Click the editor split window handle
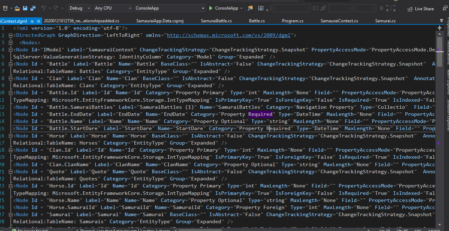Image resolution: width=449 pixels, height=231 pixels. [439, 28]
